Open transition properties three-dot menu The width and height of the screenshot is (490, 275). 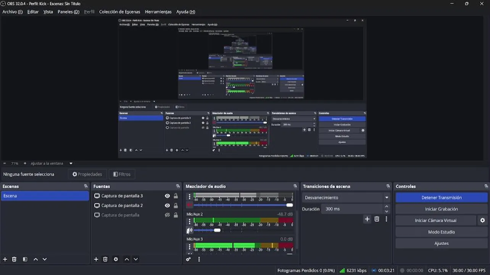[x=386, y=219]
